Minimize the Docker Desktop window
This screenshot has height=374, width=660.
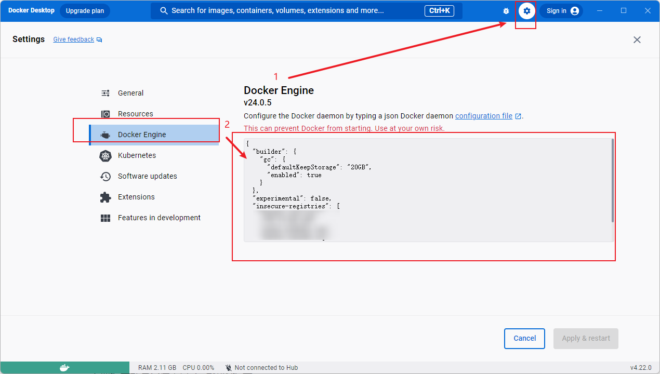pyautogui.click(x=600, y=11)
